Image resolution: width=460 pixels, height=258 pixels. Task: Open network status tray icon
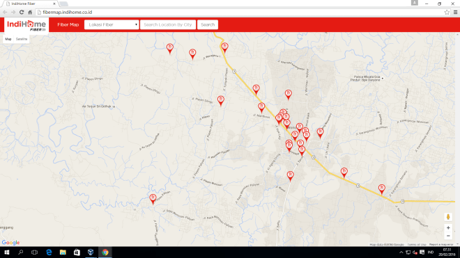click(x=408, y=252)
